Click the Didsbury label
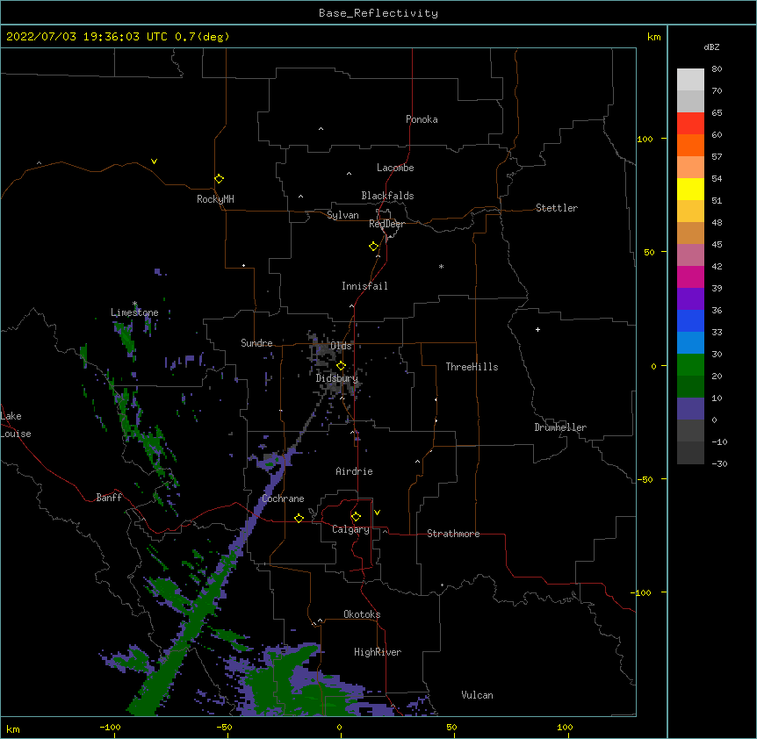This screenshot has height=739, width=757. click(337, 378)
